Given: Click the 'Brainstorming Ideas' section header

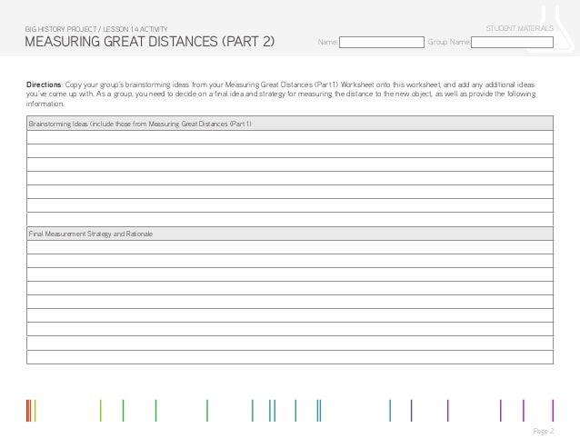Looking at the screenshot, I should click(290, 124).
